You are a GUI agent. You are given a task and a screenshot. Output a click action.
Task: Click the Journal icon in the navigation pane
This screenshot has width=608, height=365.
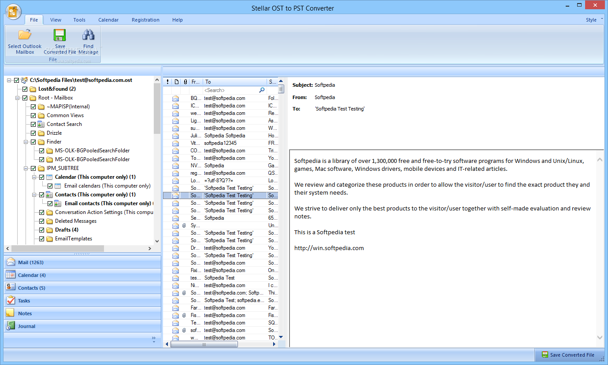click(x=11, y=326)
